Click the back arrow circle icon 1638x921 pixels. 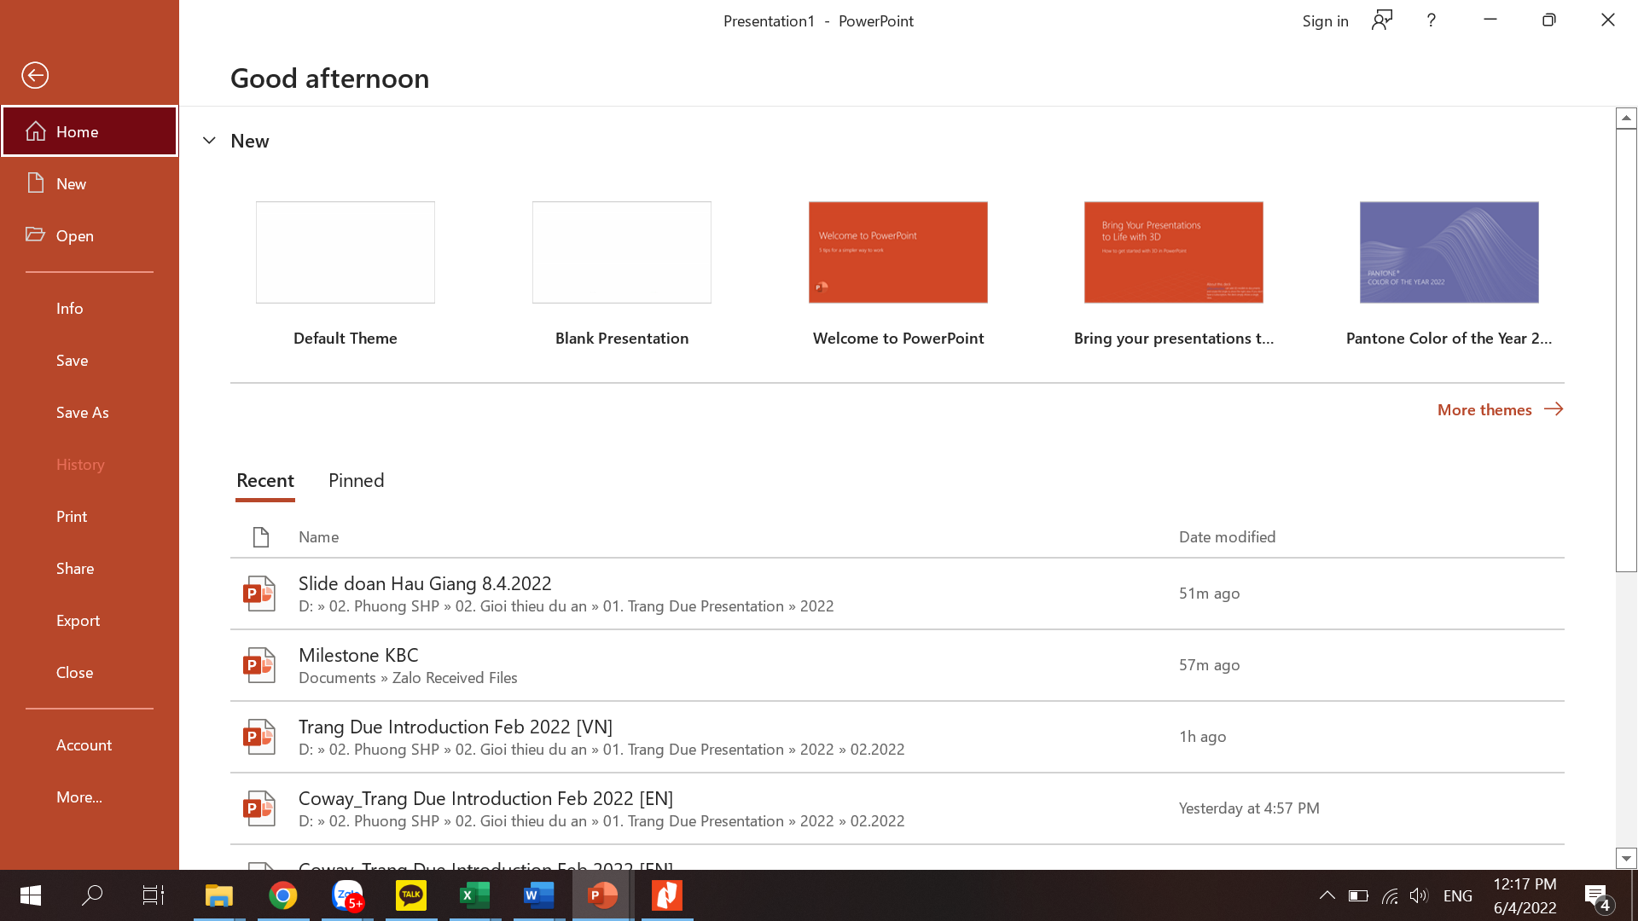pos(35,75)
